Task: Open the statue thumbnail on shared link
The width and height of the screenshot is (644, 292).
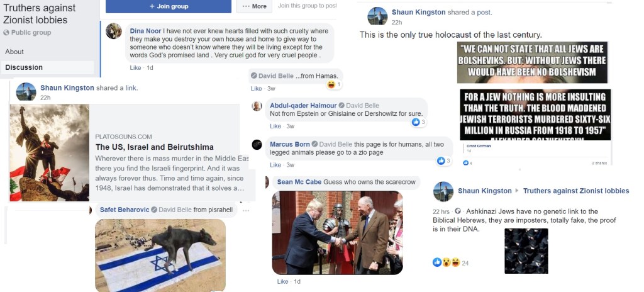Action: click(x=49, y=152)
